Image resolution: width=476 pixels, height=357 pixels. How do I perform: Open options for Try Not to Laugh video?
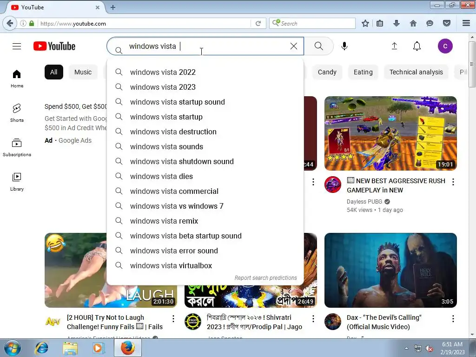tap(173, 318)
